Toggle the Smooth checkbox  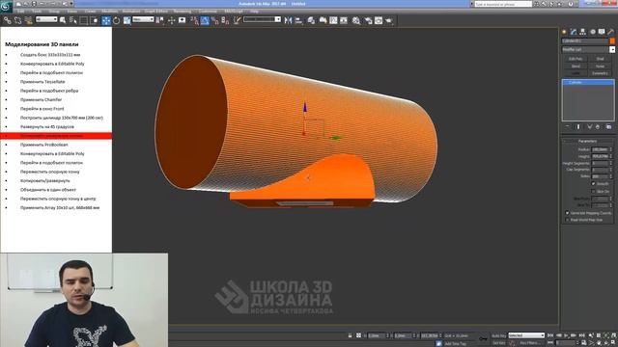coord(593,184)
